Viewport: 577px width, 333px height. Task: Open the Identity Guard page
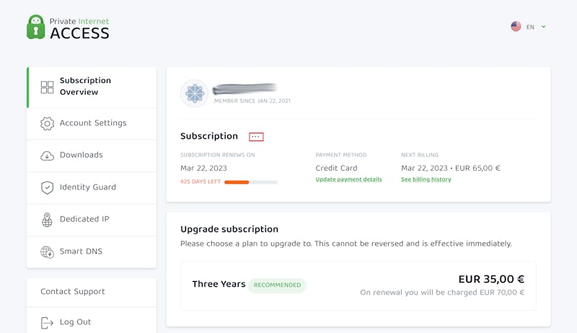(92, 188)
